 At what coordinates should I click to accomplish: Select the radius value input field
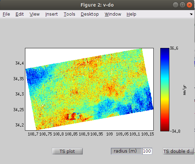(x=147, y=151)
